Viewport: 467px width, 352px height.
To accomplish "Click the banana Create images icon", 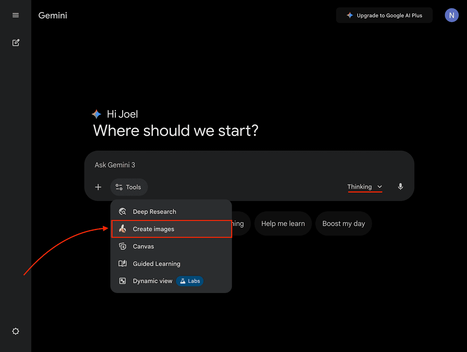I will click(123, 229).
